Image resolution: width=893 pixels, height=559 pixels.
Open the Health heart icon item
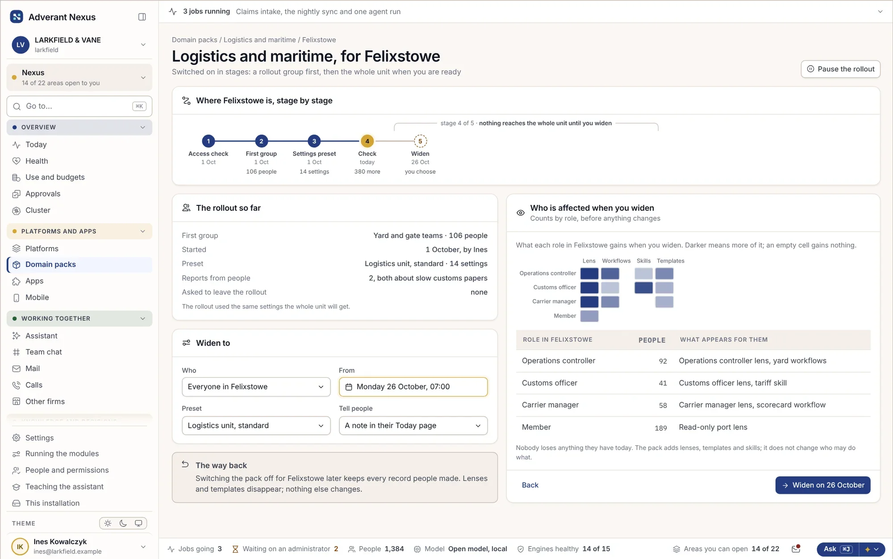[17, 161]
